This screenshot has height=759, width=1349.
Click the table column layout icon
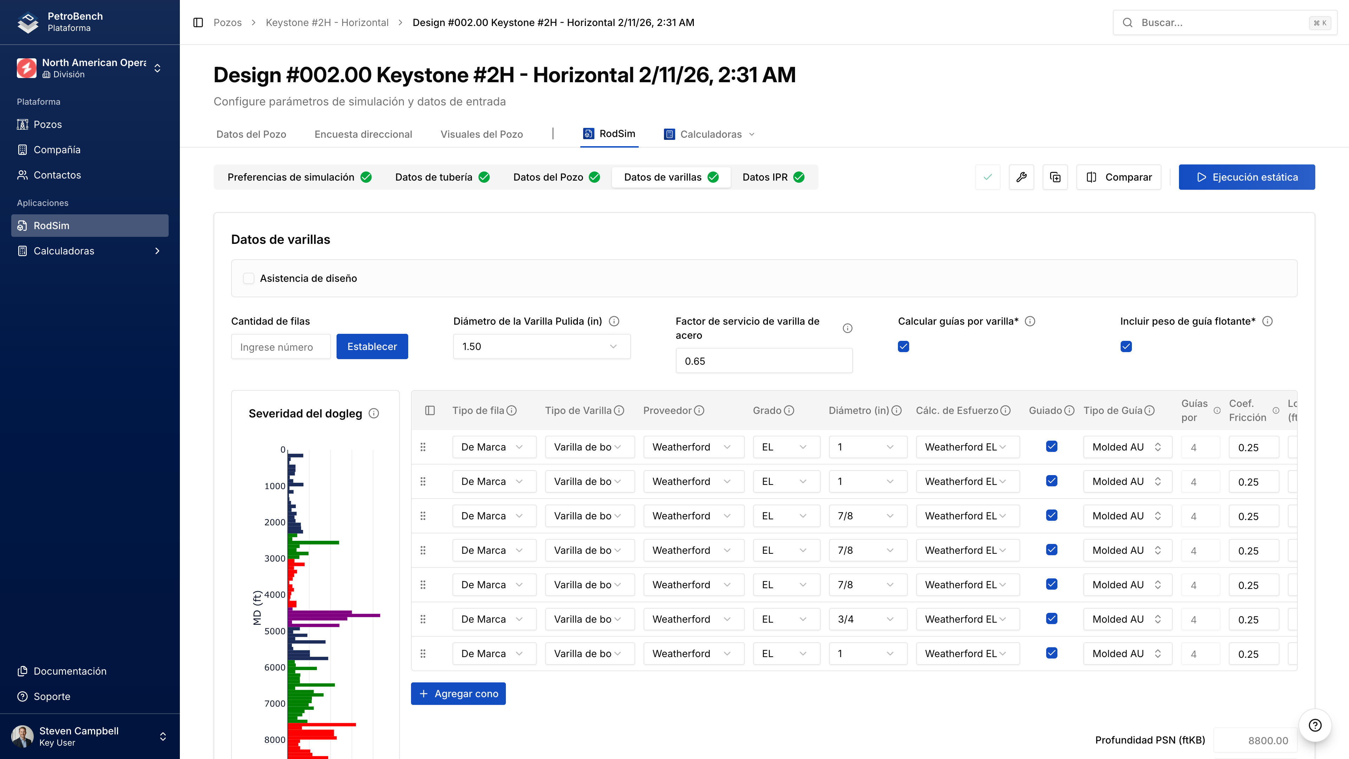[430, 410]
